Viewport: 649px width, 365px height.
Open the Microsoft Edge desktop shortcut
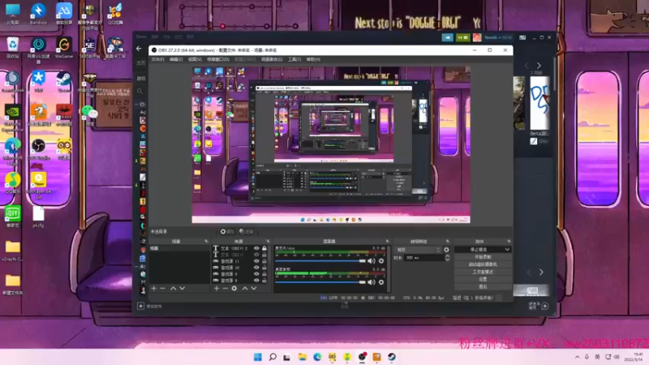(12, 152)
